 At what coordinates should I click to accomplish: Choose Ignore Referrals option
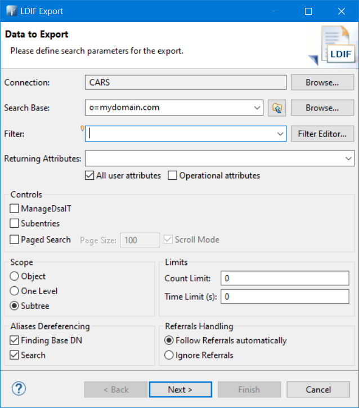click(169, 355)
